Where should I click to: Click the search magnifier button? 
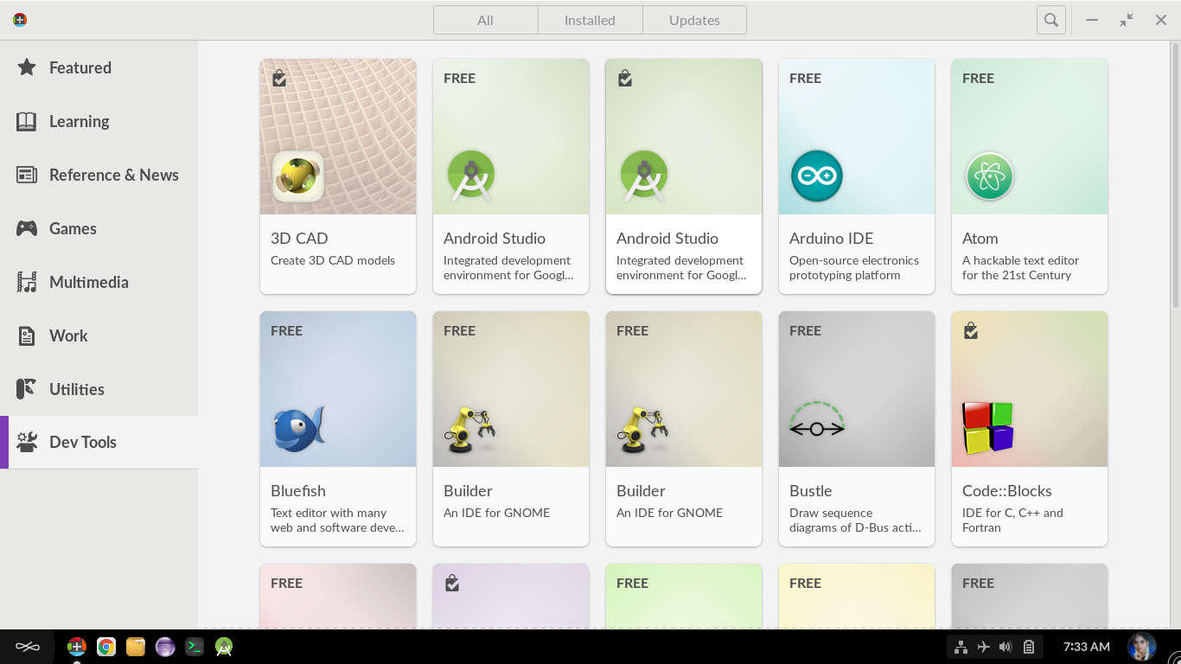tap(1050, 20)
